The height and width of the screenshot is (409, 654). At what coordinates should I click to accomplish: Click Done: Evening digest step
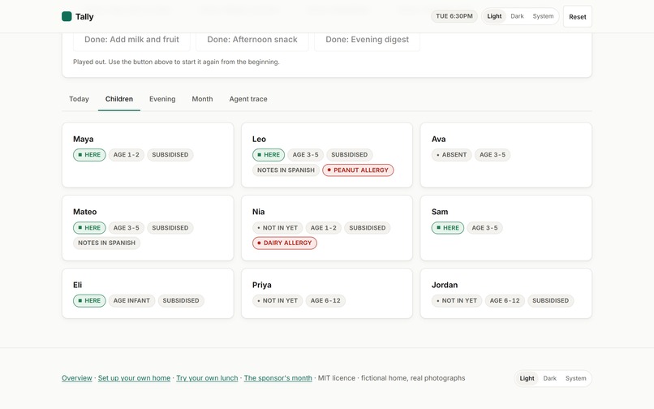[x=367, y=40]
